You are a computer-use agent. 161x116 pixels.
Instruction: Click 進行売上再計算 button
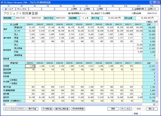tap(62, 109)
